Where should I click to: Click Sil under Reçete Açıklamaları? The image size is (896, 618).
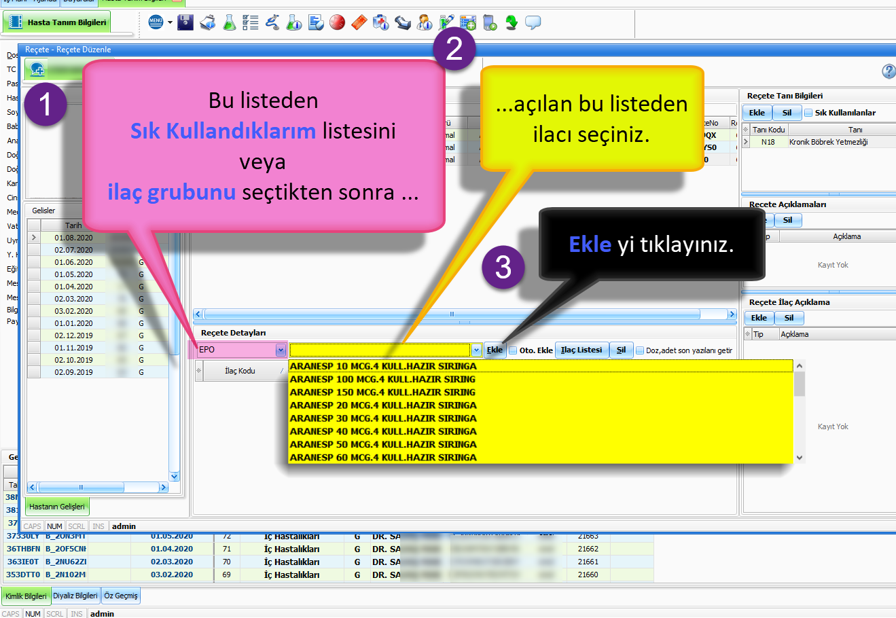click(787, 220)
